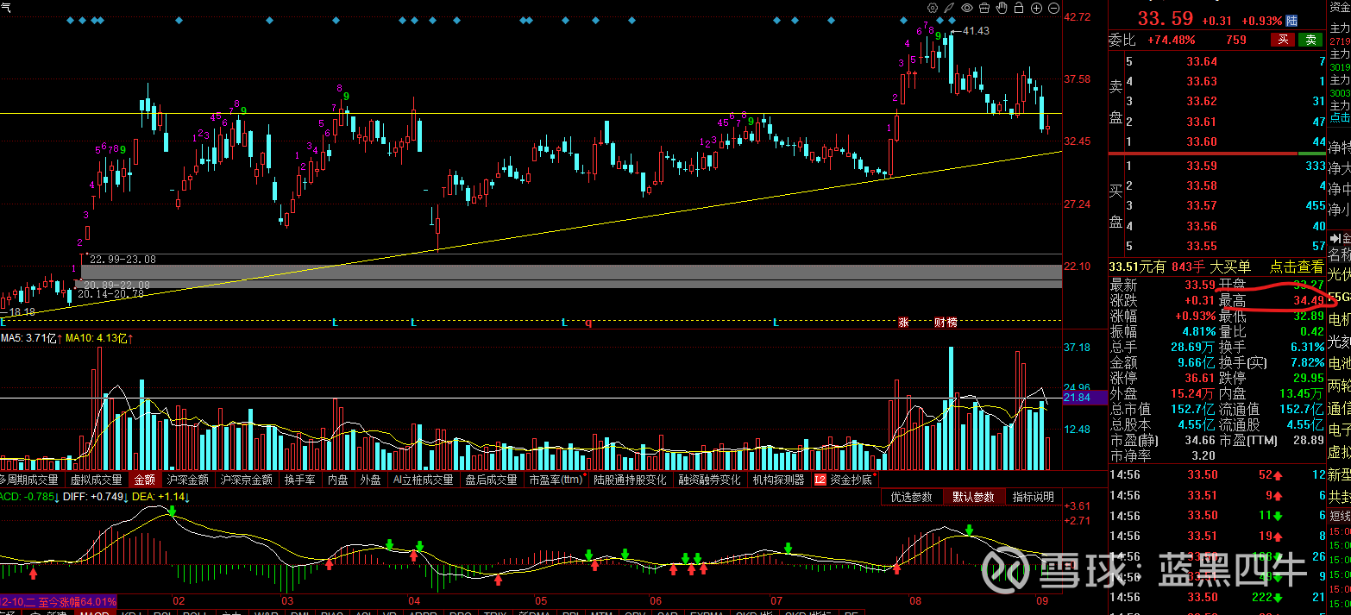This screenshot has height=615, width=1351.
Task: Switch to 换手率 tab
Action: (x=299, y=480)
